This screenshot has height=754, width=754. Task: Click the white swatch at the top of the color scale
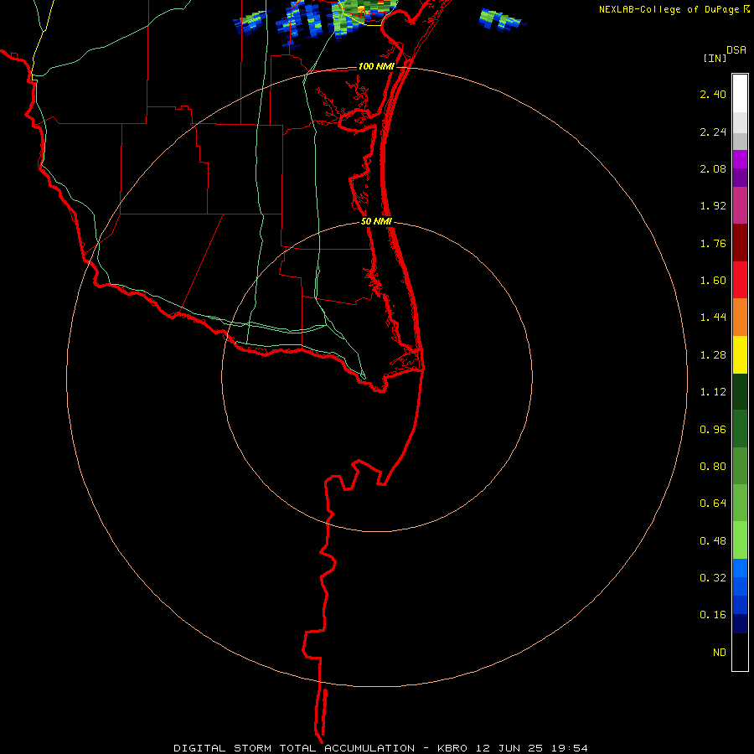[740, 94]
